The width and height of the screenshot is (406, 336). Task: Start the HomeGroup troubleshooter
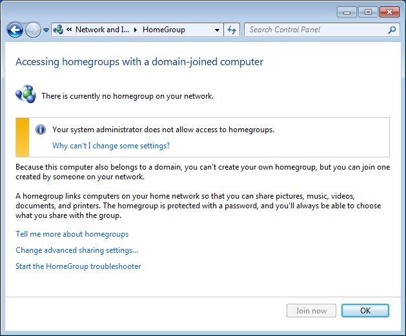[x=78, y=266]
